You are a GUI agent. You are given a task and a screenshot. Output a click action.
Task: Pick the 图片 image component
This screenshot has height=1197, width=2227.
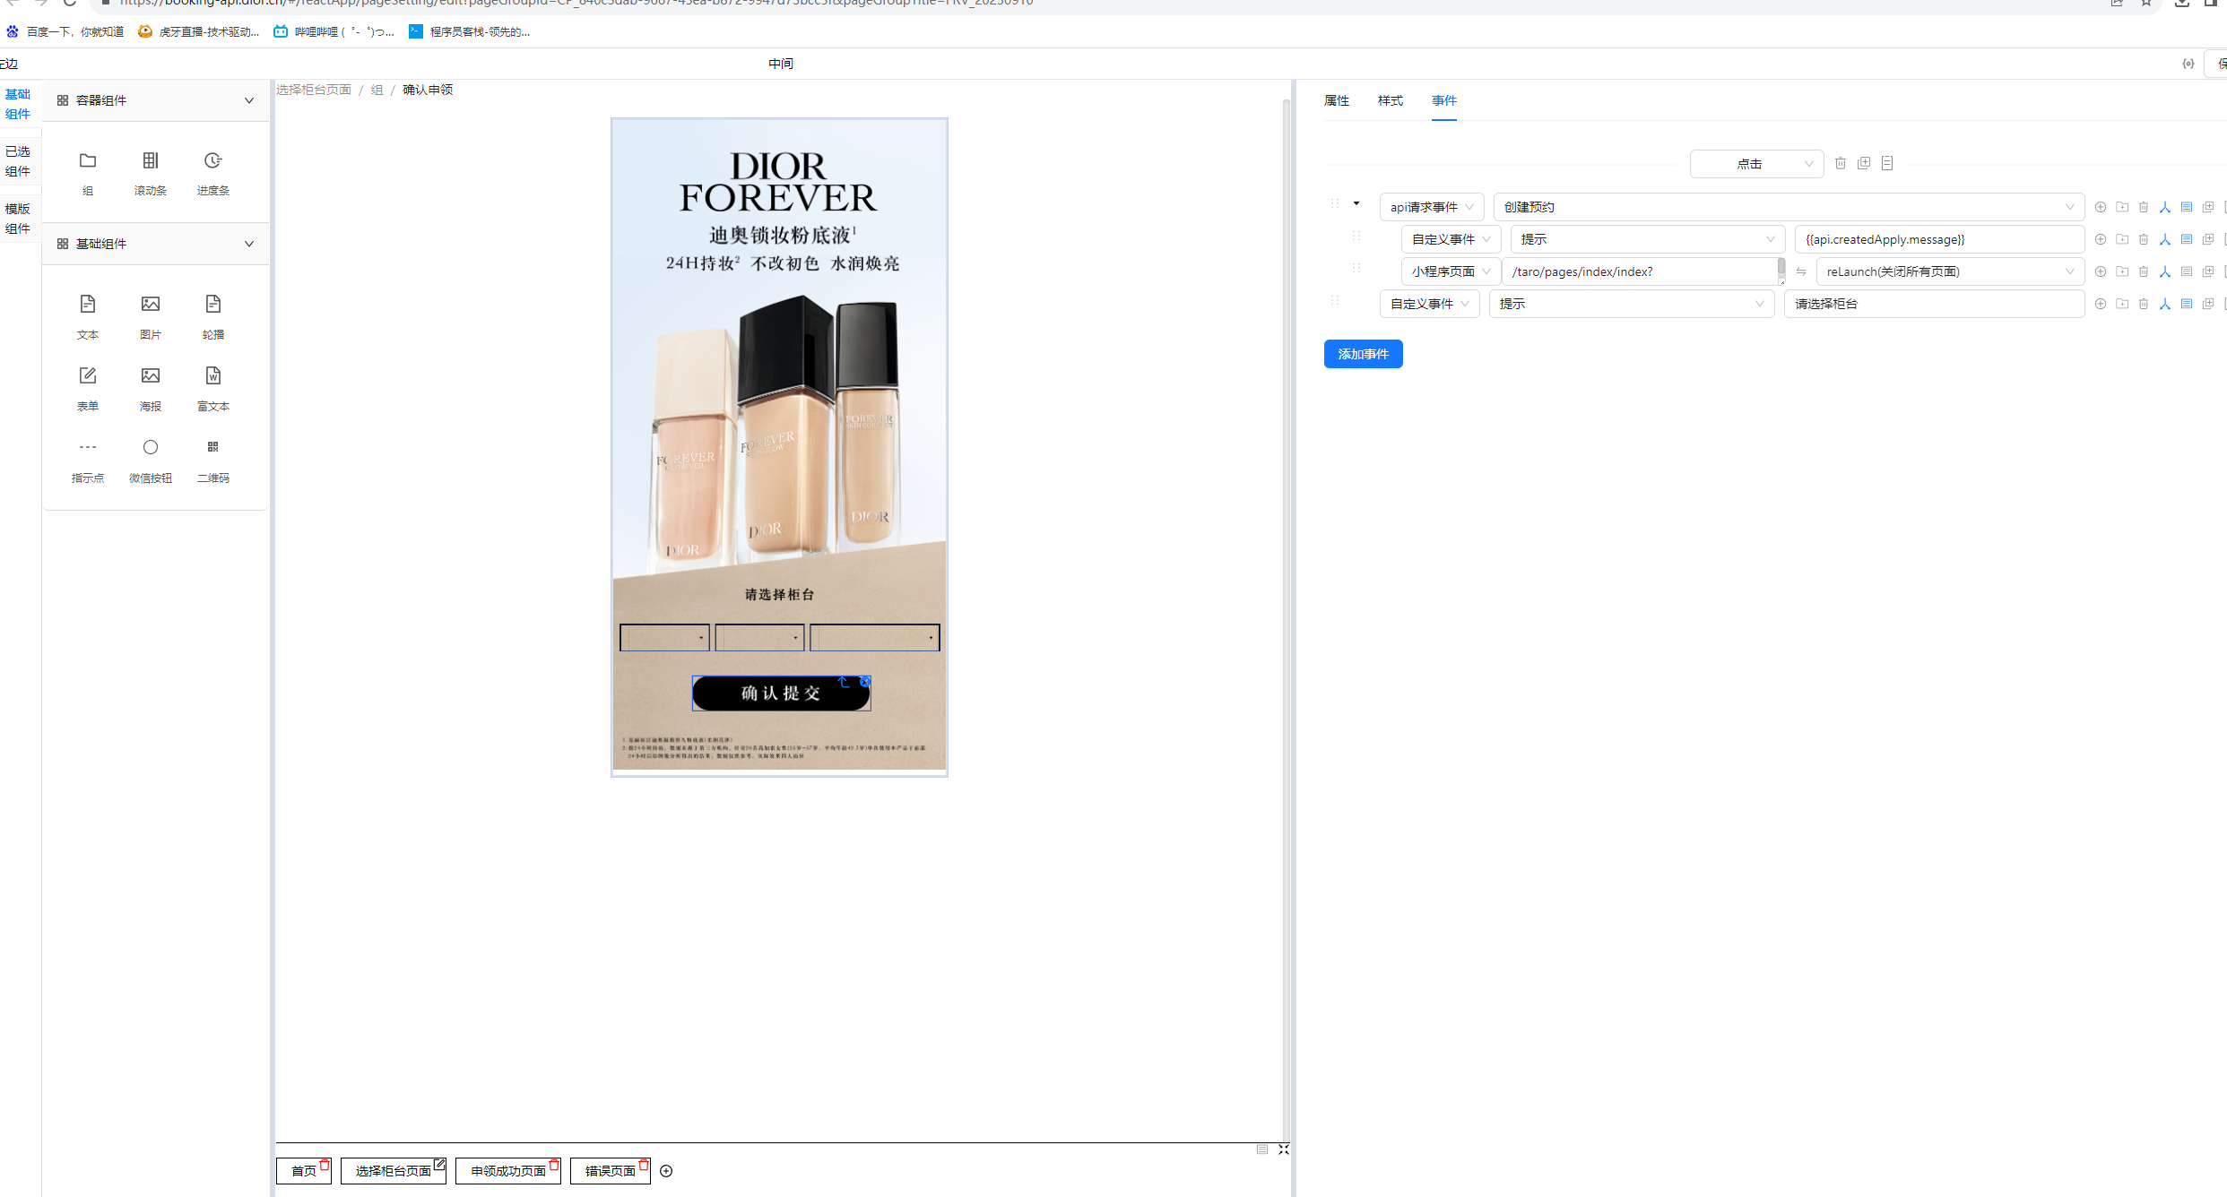pos(151,305)
